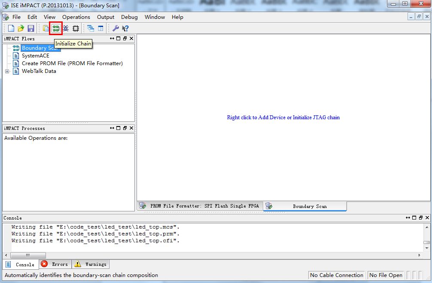Toggle slide-out on the iMPACT Processes panel
The image size is (432, 283).
[112, 128]
